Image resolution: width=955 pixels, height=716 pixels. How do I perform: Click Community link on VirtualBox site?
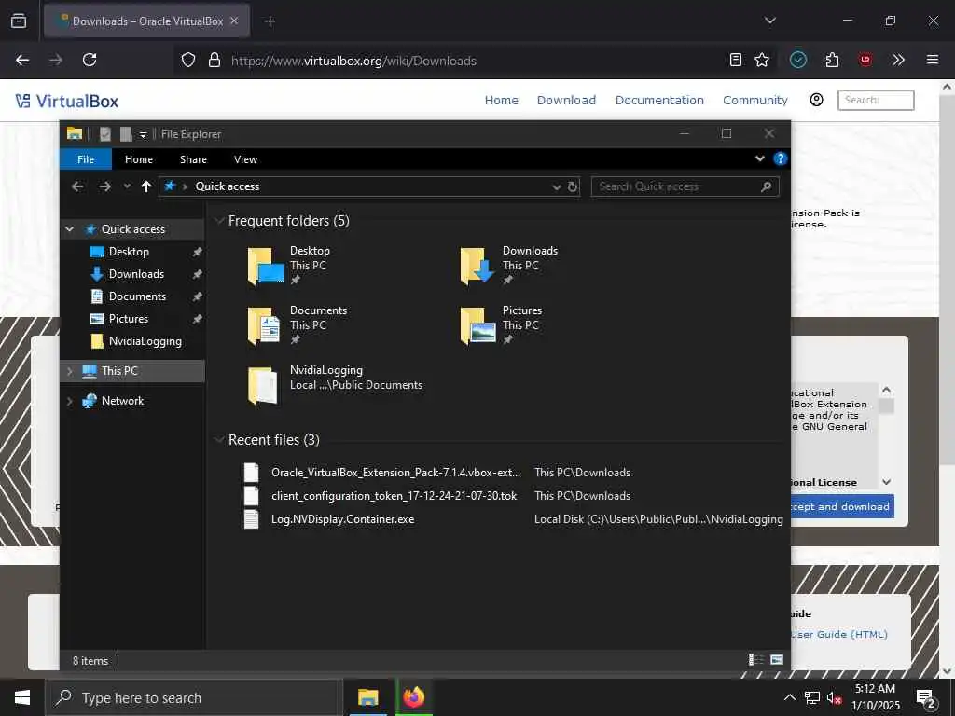coord(755,100)
